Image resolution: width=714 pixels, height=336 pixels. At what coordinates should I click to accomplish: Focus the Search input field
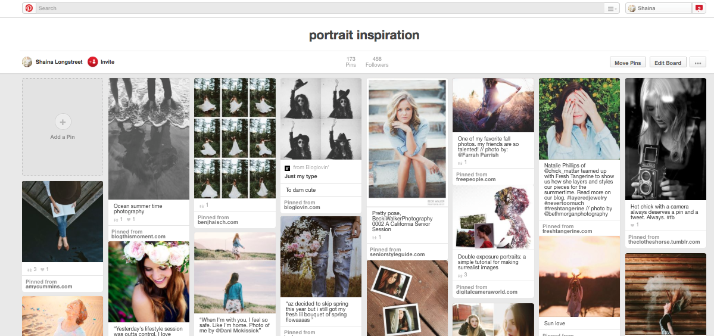click(x=320, y=8)
